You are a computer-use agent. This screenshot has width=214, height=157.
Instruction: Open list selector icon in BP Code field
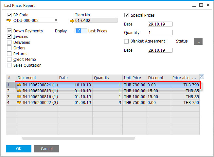click(56, 20)
